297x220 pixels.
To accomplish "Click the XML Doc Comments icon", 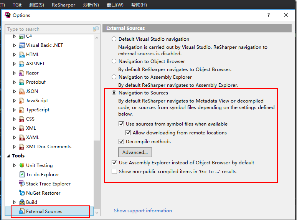I will point(21,147).
